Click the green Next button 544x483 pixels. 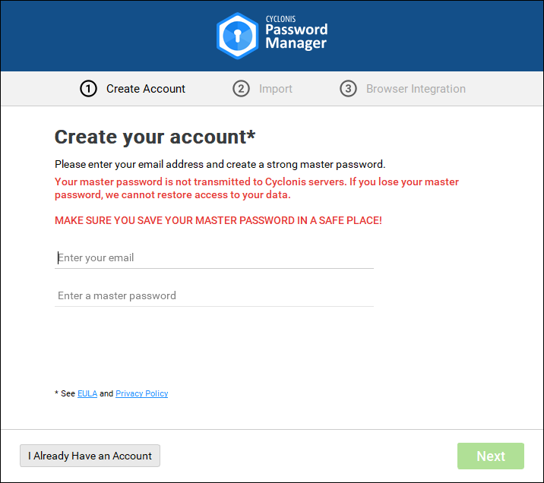click(x=490, y=456)
